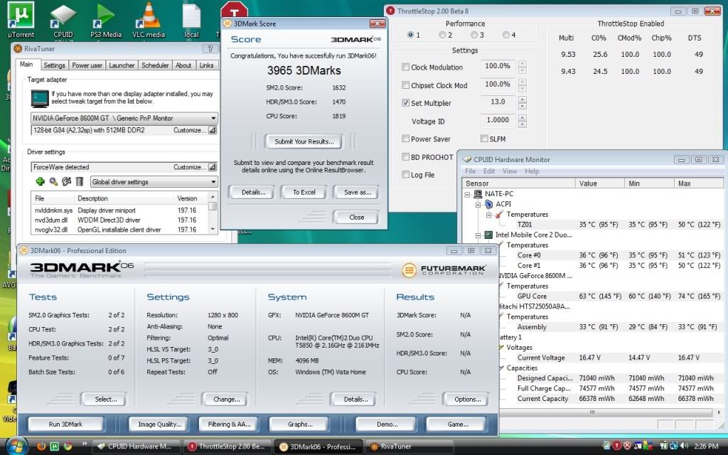Click the Set Multiplier value field
This screenshot has width=728, height=455.
[498, 102]
